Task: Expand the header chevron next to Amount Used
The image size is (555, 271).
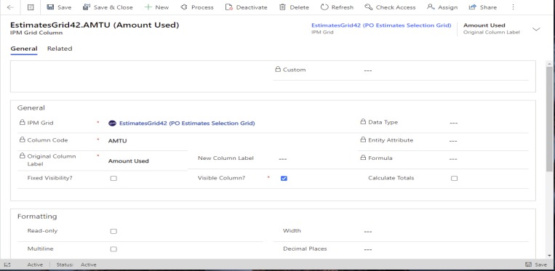Action: 536,29
